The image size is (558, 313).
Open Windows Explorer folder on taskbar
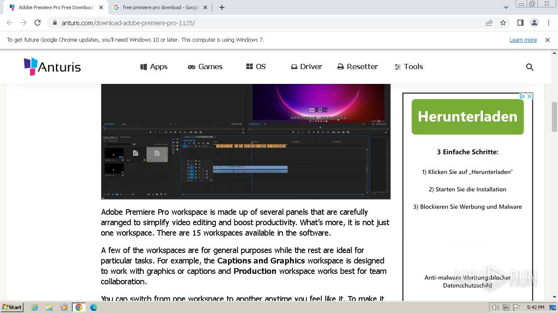tap(49, 307)
